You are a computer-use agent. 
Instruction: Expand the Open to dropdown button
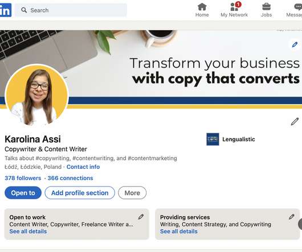[23, 193]
